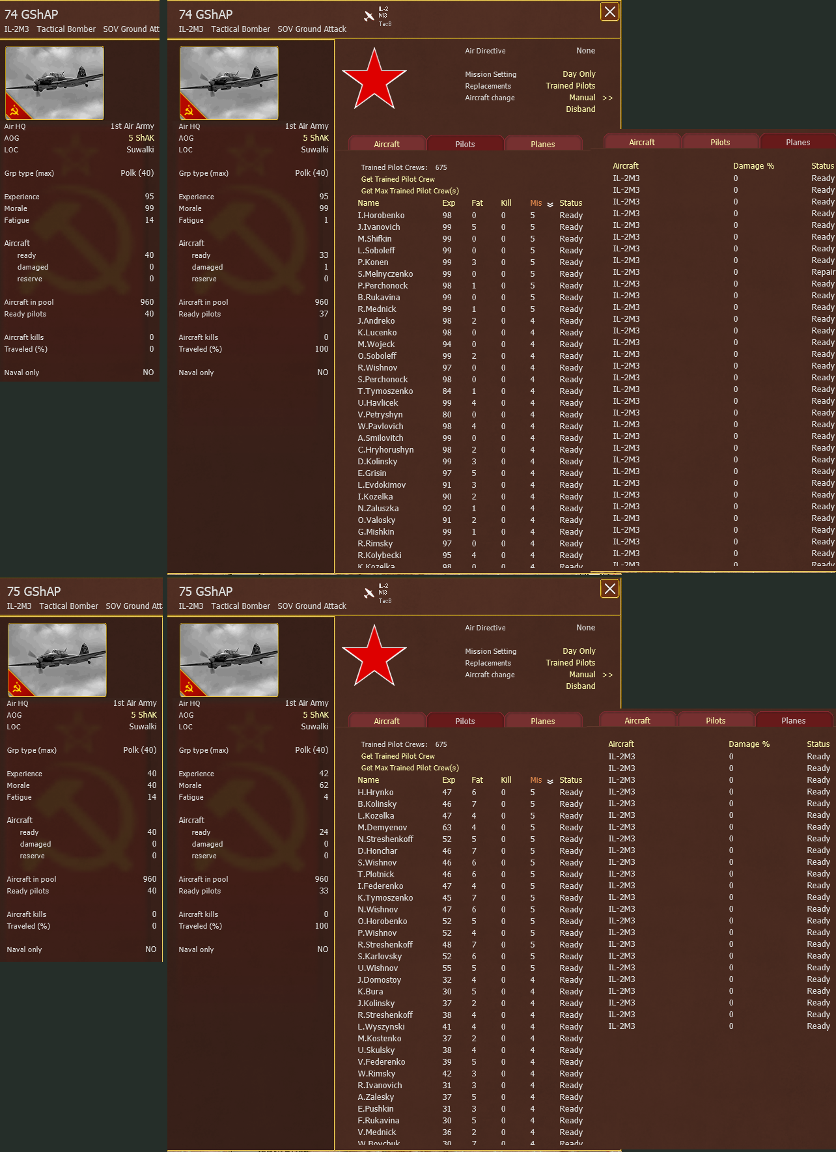
Task: Select the Planes tab above the 74 GShAP Damage % list
Action: click(798, 142)
